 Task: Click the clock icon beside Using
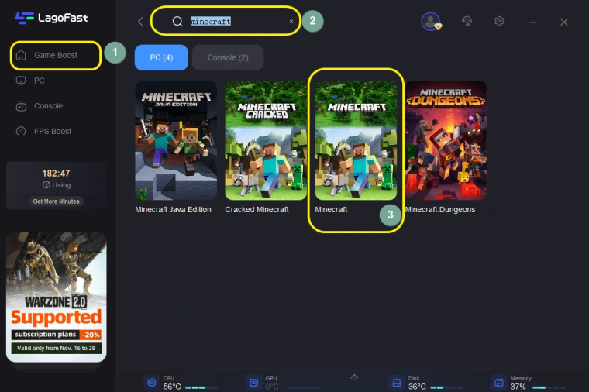click(x=46, y=184)
